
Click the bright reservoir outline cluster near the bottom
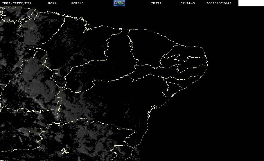tap(65, 151)
